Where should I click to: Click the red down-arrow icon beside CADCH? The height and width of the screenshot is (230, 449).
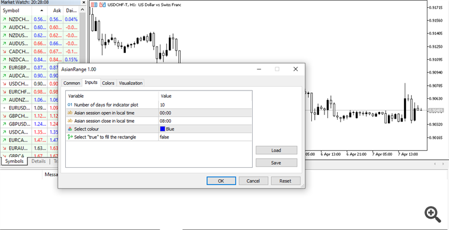point(4,52)
